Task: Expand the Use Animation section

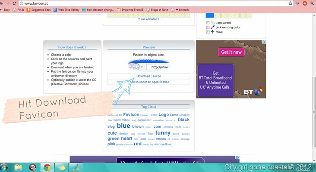Action: click(x=149, y=19)
